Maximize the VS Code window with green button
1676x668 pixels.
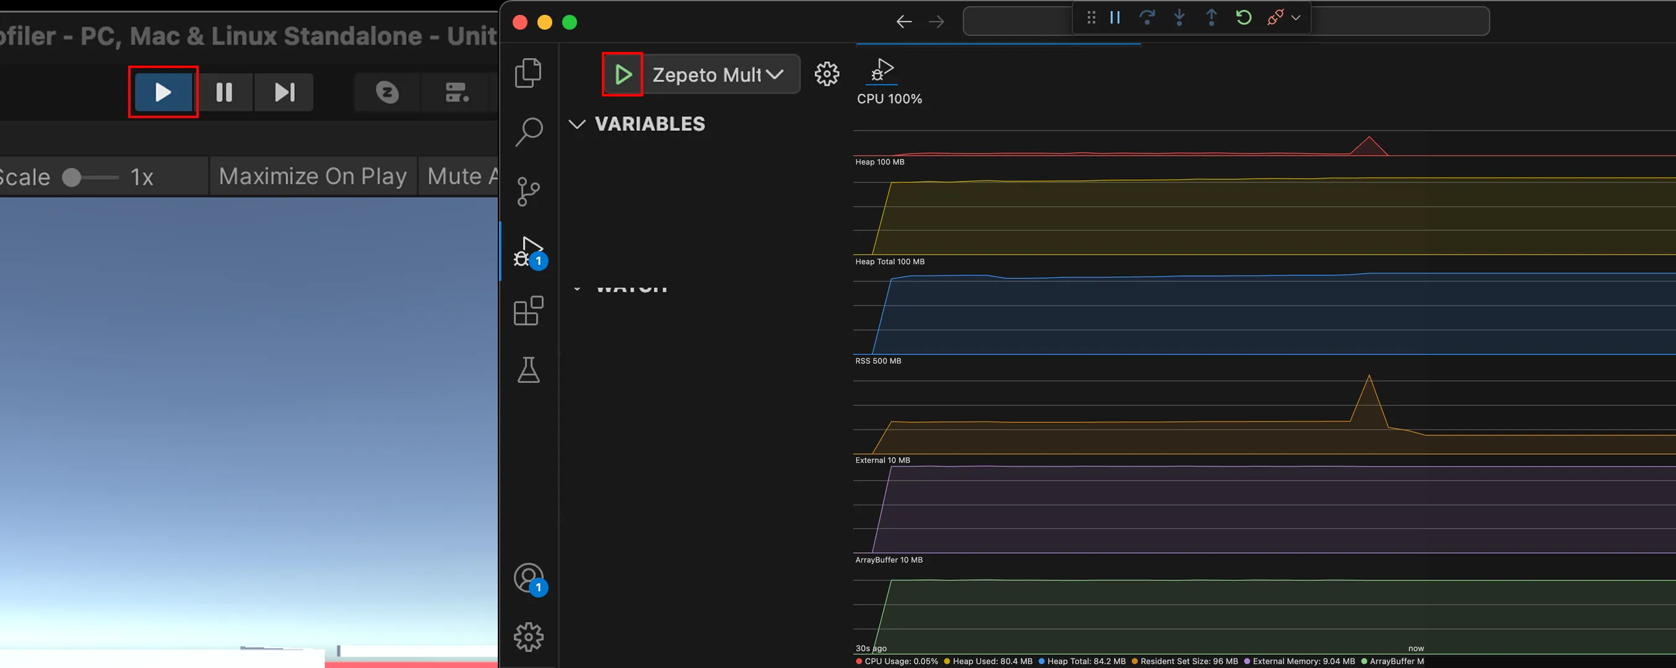pos(569,22)
